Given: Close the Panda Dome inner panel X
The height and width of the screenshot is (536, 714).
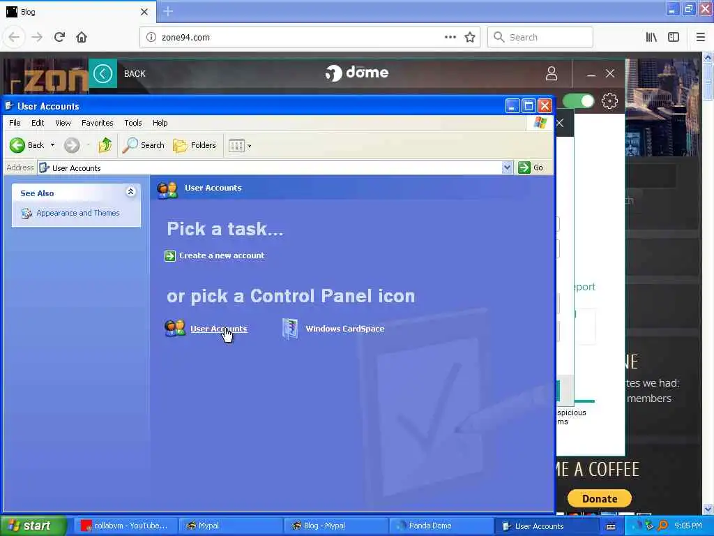Looking at the screenshot, I should coord(560,123).
